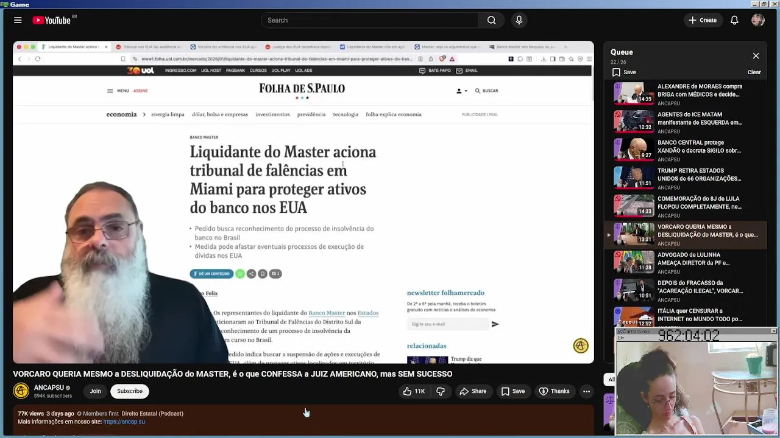Send Thanks to the creator

coord(554,391)
